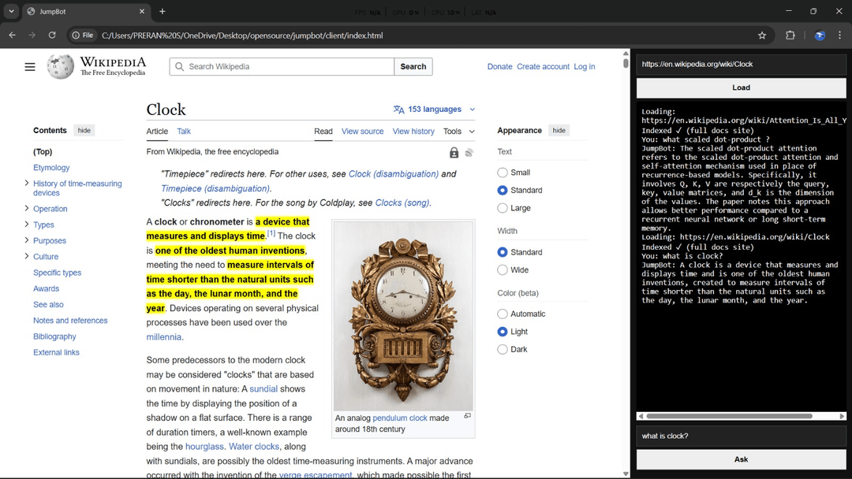The image size is (852, 479).
Task: Select the Small text size option
Action: (503, 173)
